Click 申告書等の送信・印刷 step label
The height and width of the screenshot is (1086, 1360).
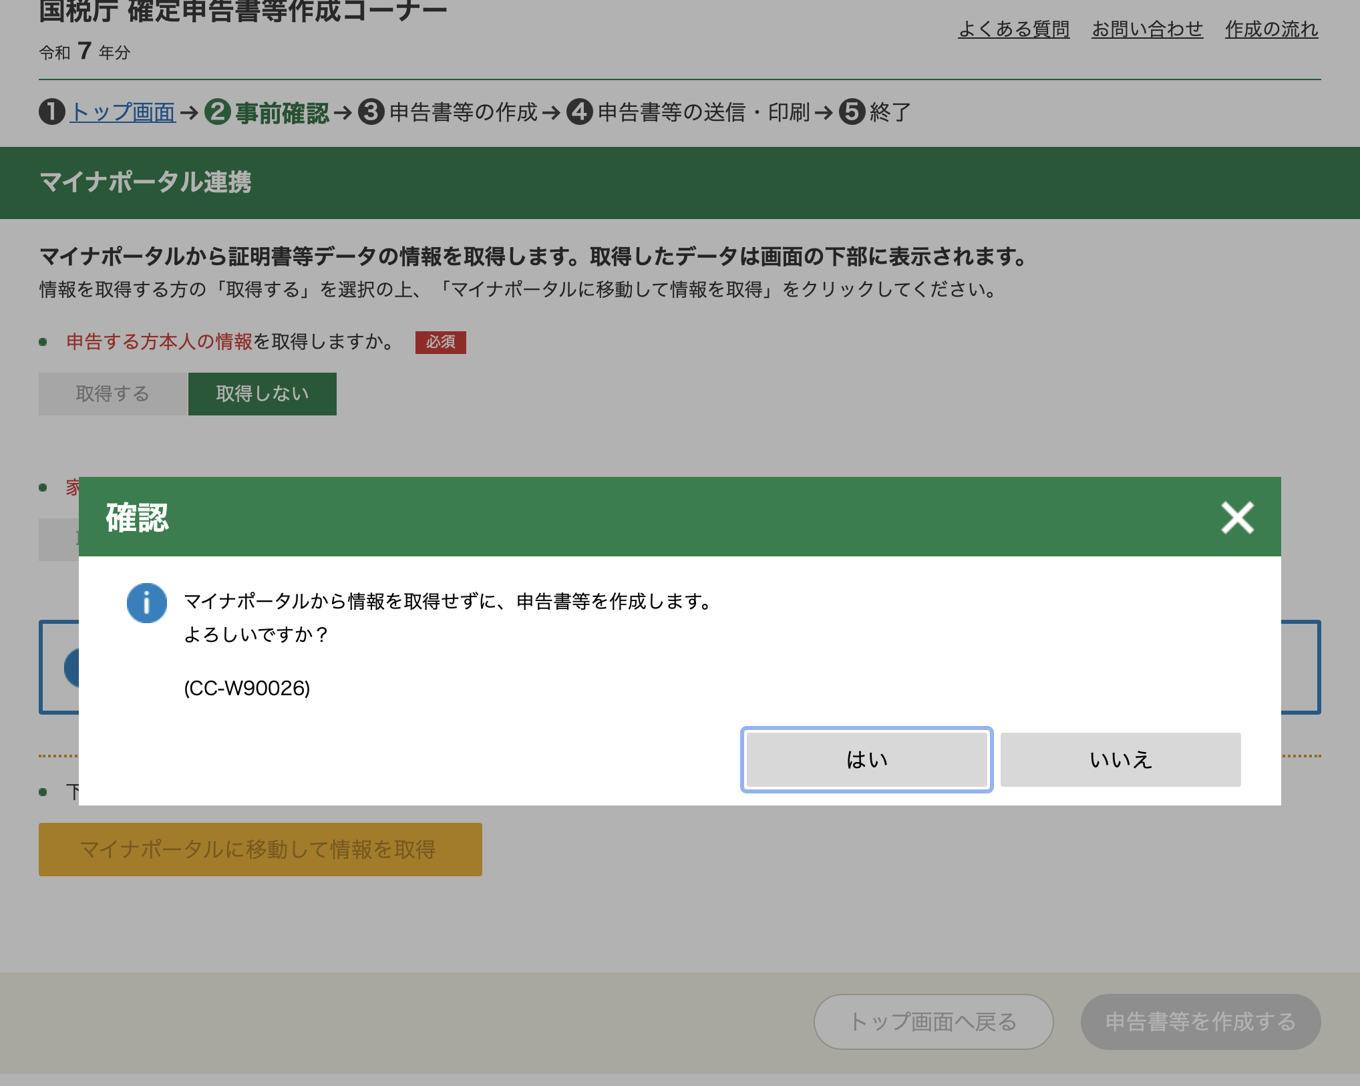coord(703,112)
